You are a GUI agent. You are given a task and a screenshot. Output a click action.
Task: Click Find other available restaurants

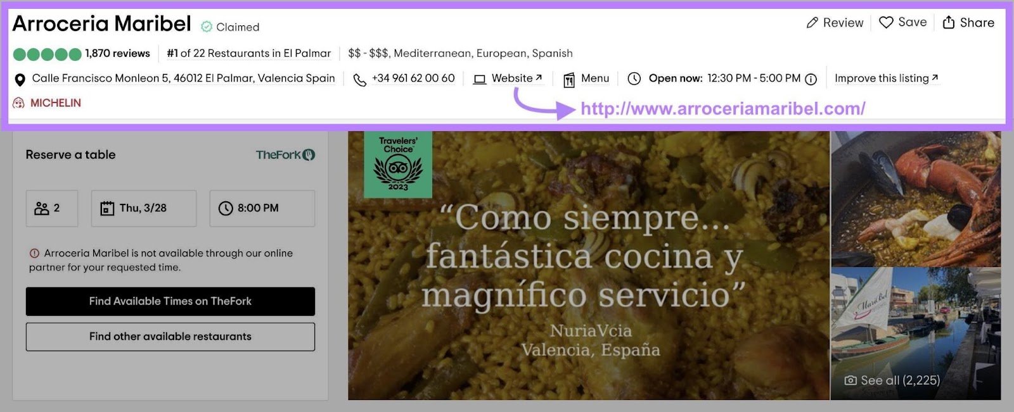tap(170, 337)
